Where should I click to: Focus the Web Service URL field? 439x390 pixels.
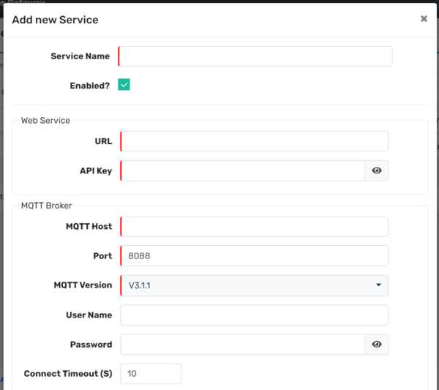tap(254, 141)
